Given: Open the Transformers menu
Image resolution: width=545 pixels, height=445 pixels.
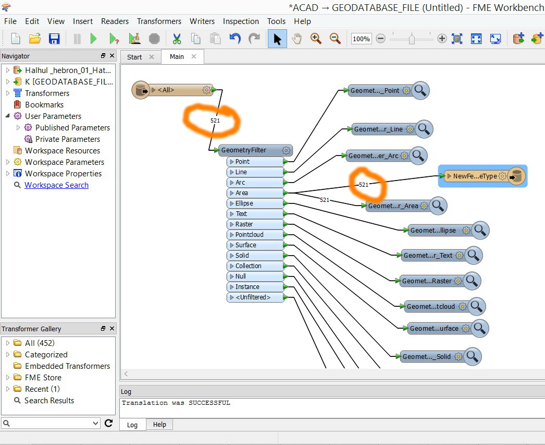Looking at the screenshot, I should pyautogui.click(x=159, y=21).
